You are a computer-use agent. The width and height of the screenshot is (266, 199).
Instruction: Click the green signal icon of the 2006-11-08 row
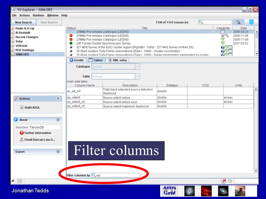223,40
